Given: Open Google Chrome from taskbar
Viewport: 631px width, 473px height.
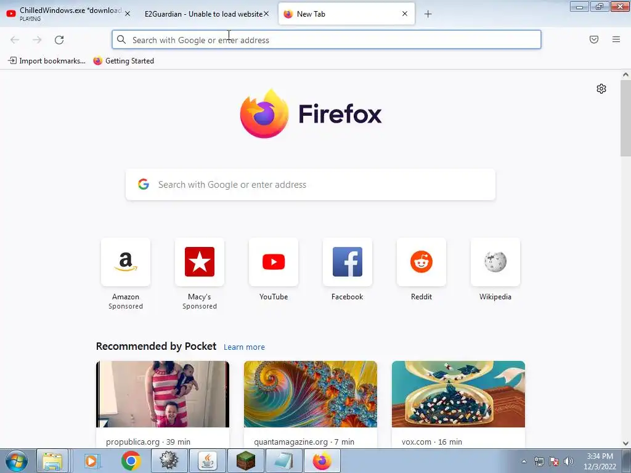Looking at the screenshot, I should [x=131, y=461].
